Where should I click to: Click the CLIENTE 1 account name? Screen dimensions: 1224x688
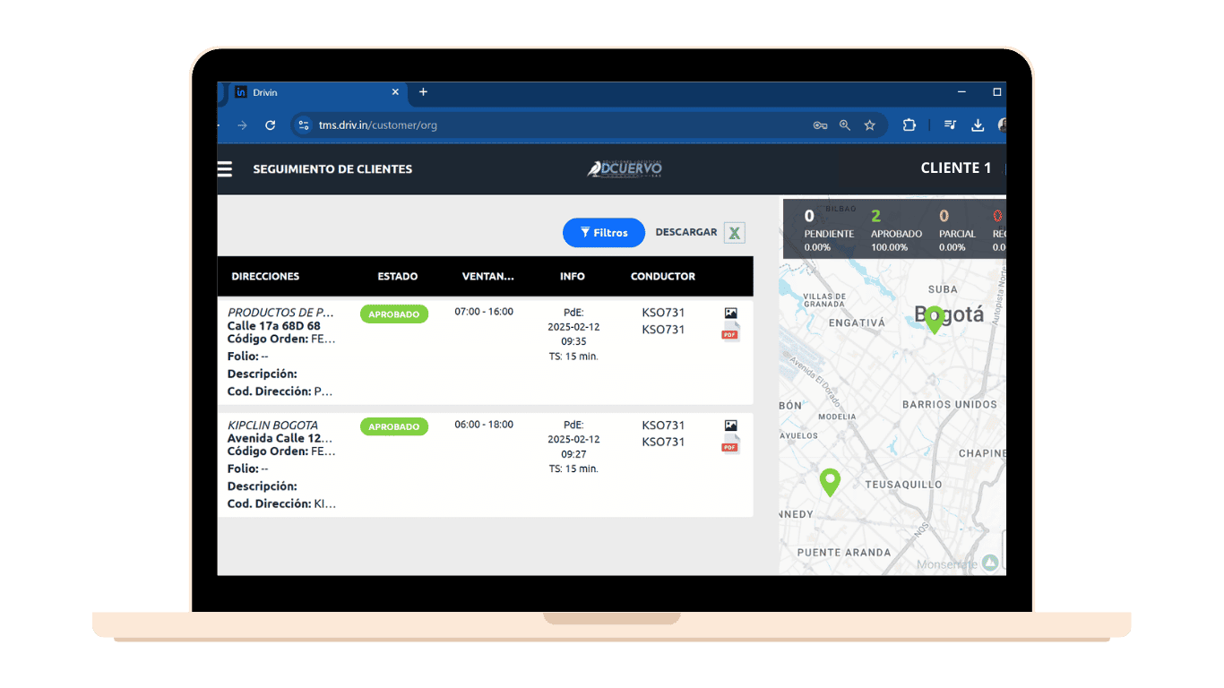[x=956, y=168]
